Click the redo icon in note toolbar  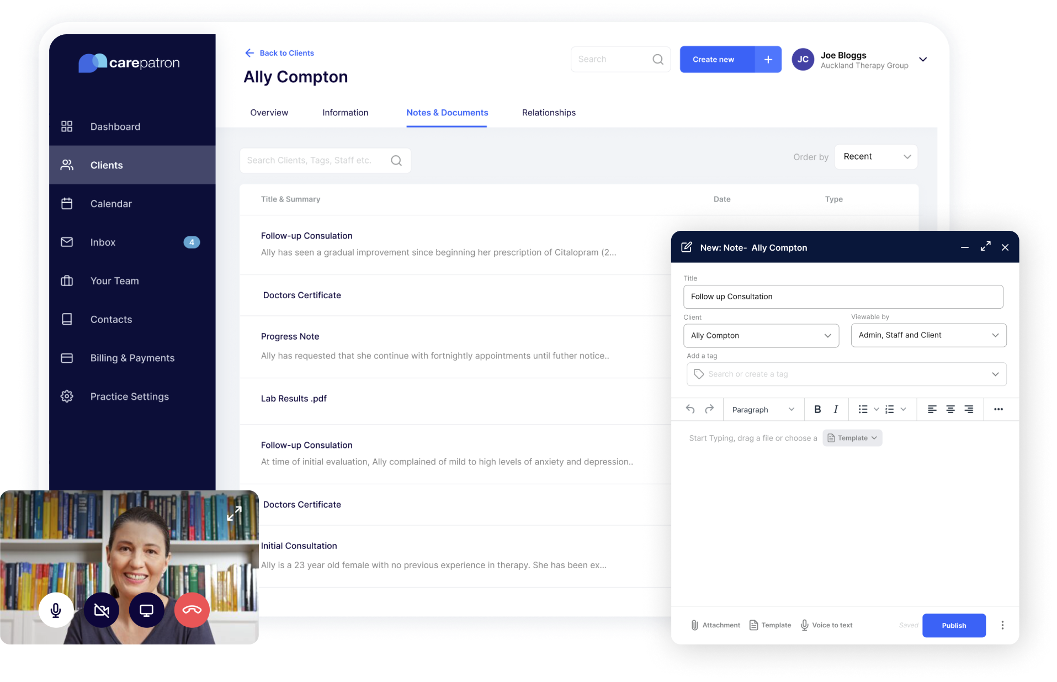pos(709,409)
